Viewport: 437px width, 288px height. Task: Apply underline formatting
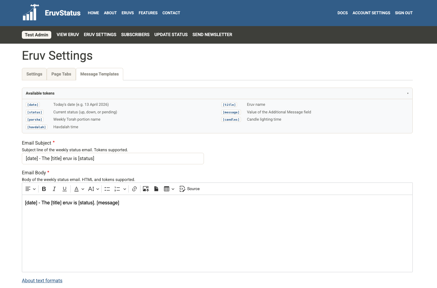(65, 189)
